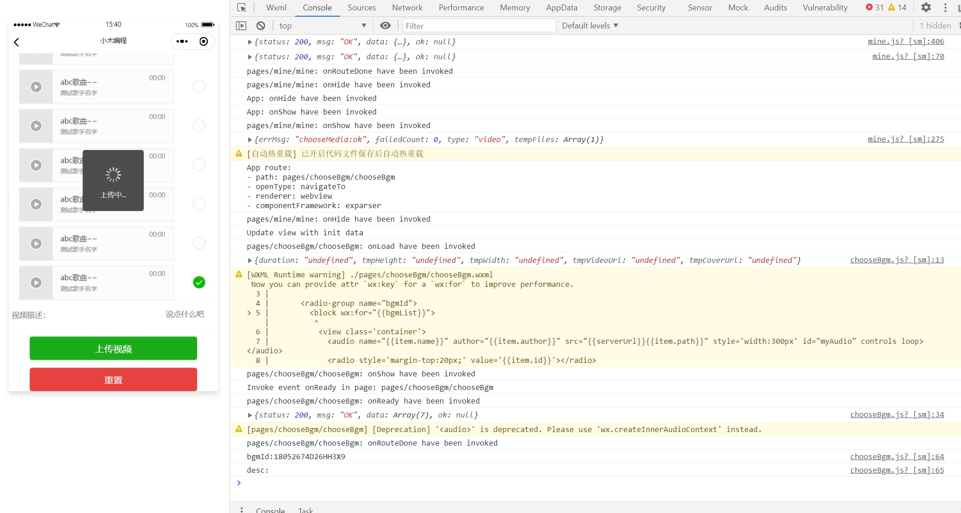Open the Sensor tab
961x513 pixels.
[700, 8]
